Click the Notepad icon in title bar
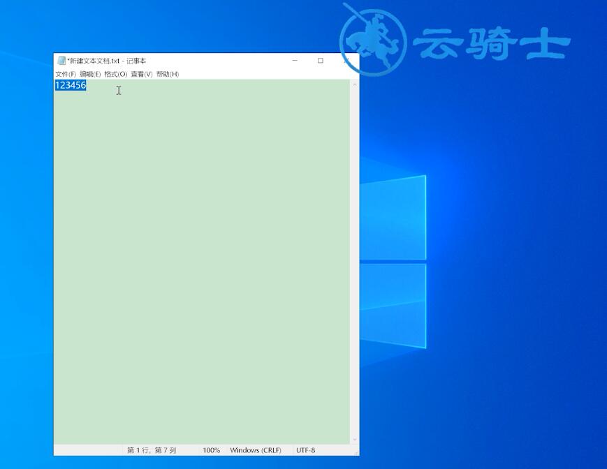Viewport: 607px width, 469px height. (61, 61)
